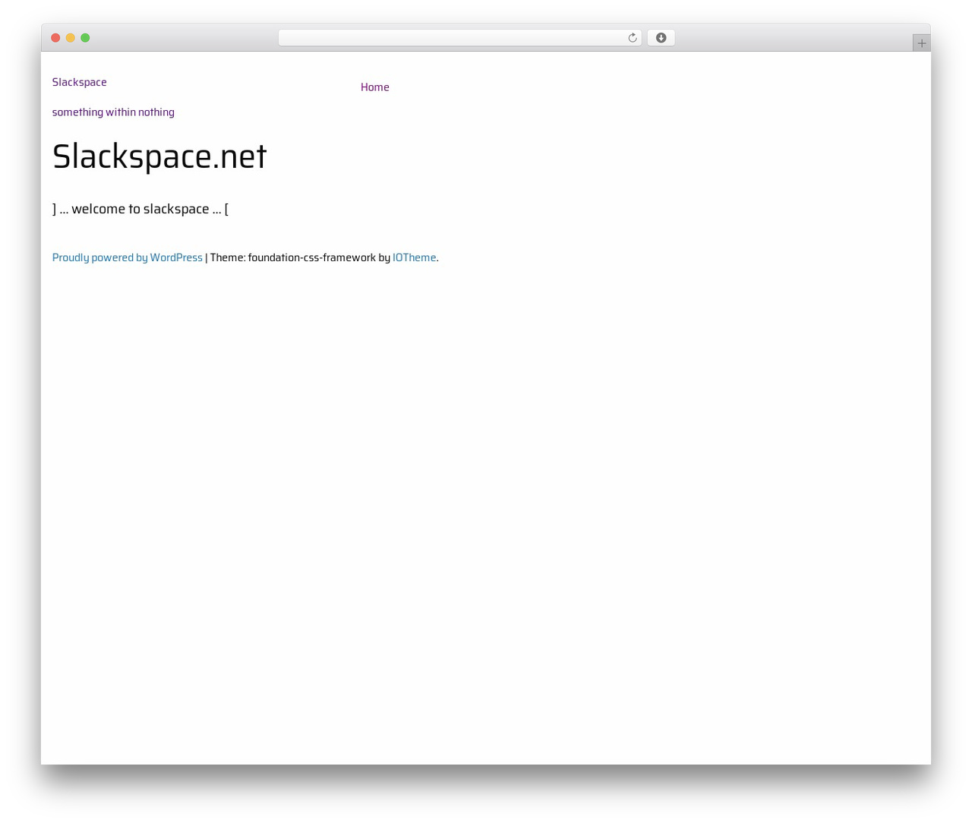
Task: Open the Home menu item
Action: coord(375,87)
